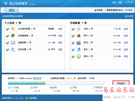This screenshot has height=101, width=135.
Task: Click the photos picture icon
Action: (79, 36)
